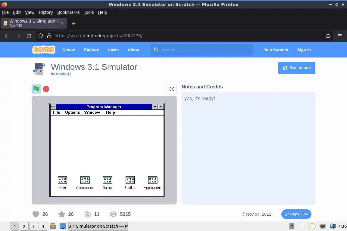Open the clipboard tray icon
This screenshot has width=347, height=231.
[x=312, y=226]
